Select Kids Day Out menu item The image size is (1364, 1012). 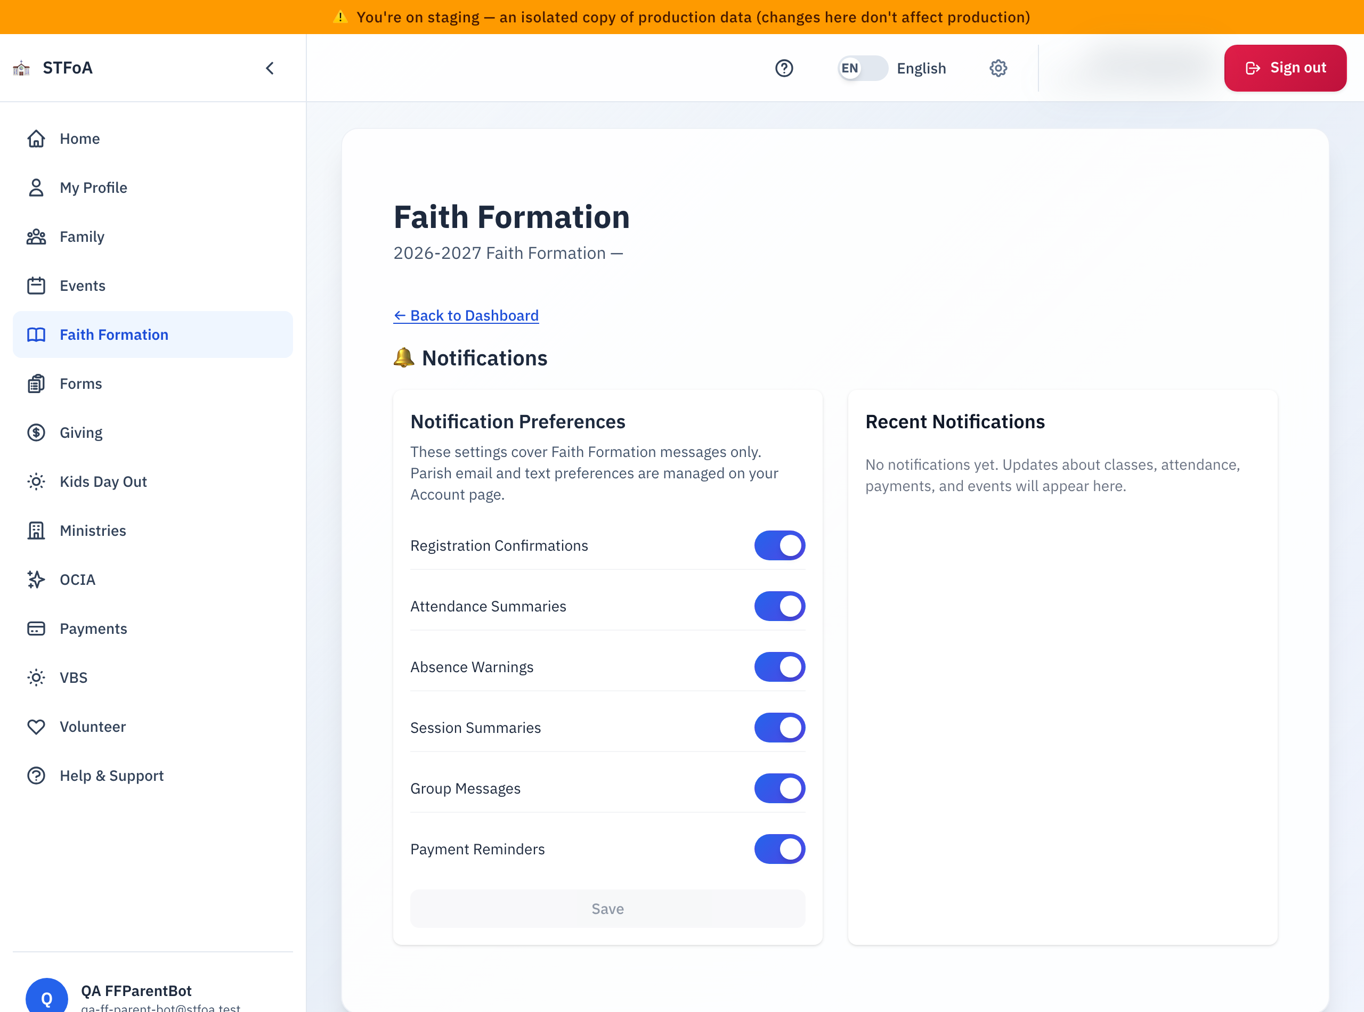[152, 481]
